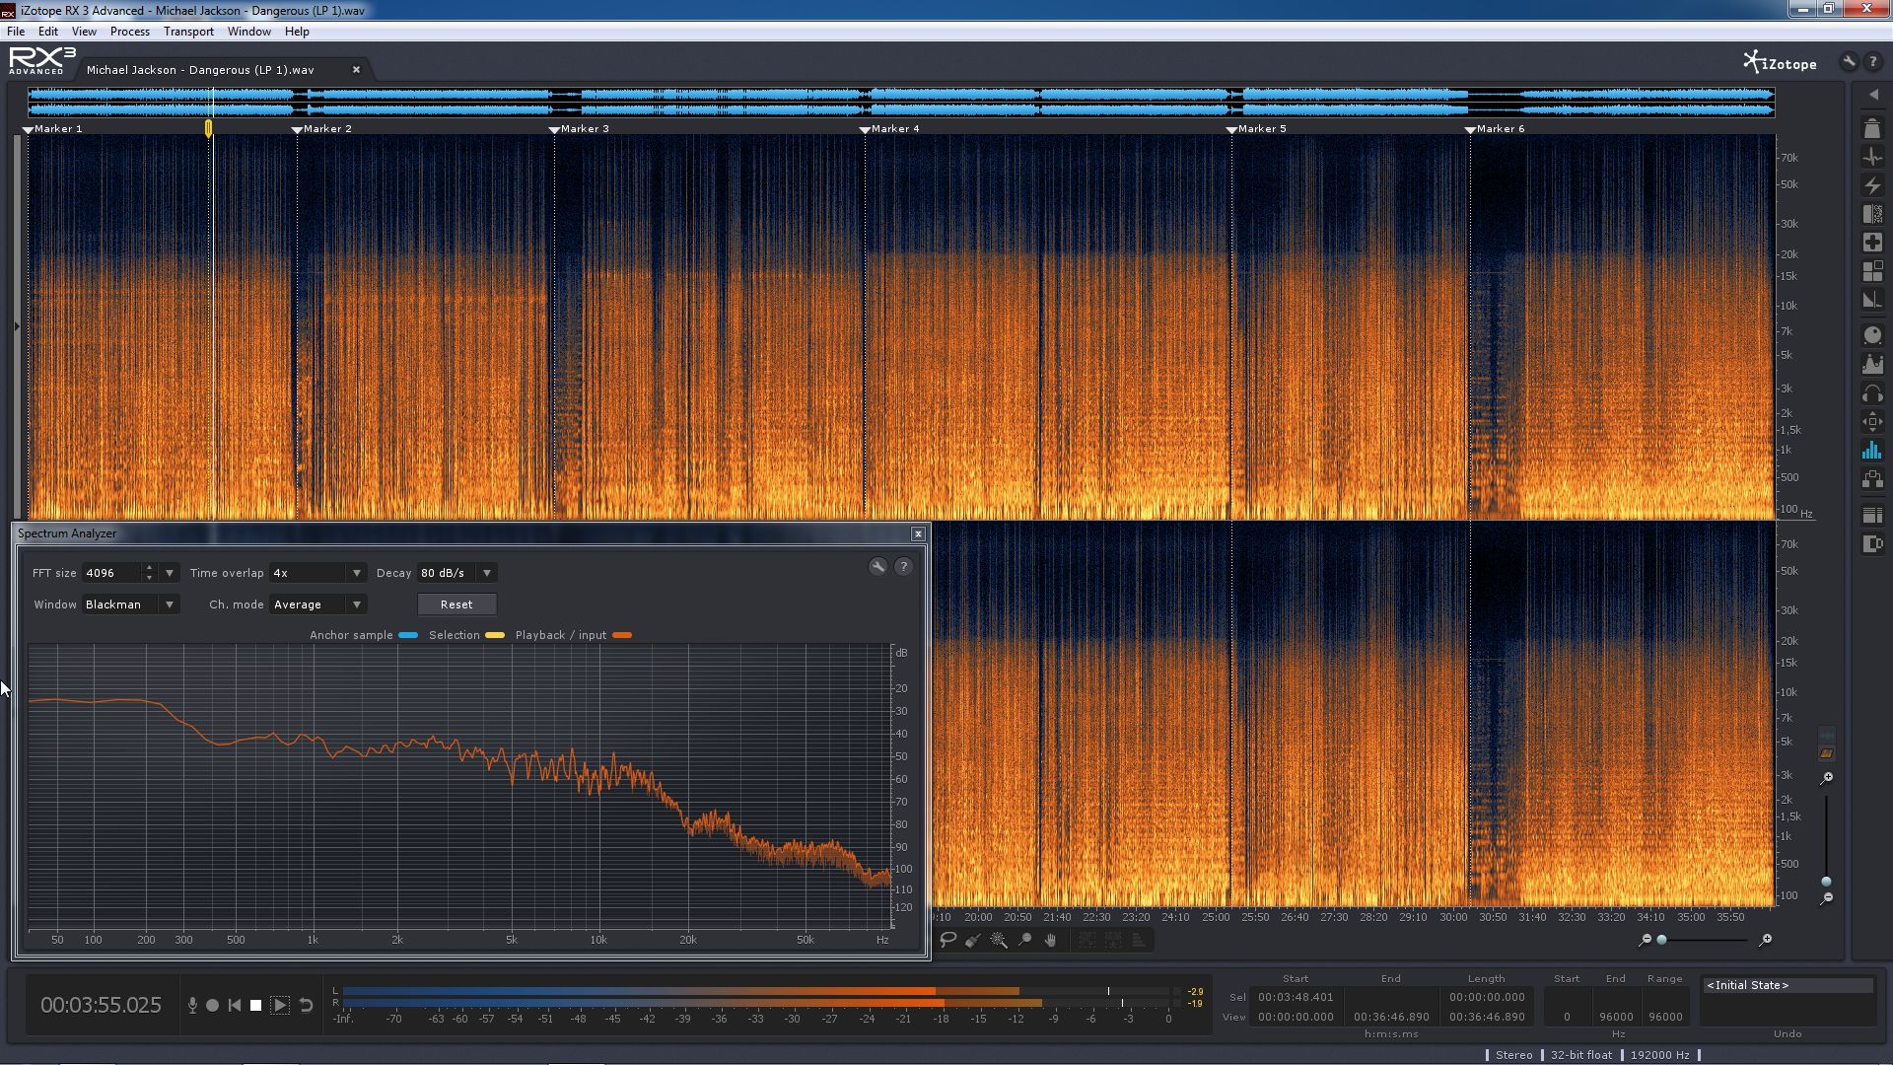Select the brush selection tool
1893x1065 pixels.
(973, 940)
